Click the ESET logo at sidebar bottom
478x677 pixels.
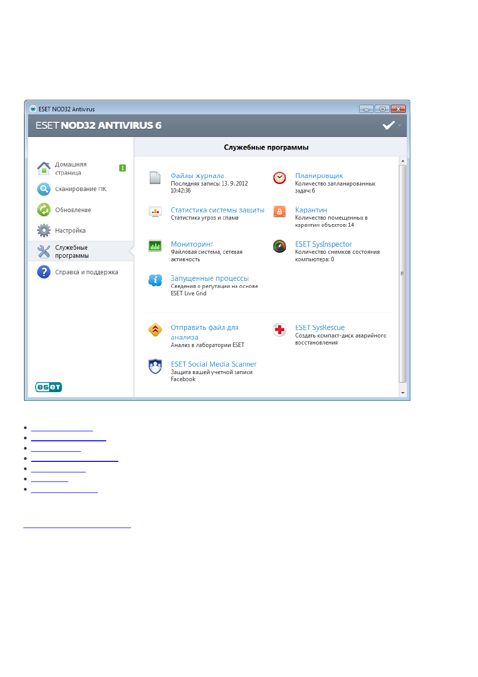[49, 387]
